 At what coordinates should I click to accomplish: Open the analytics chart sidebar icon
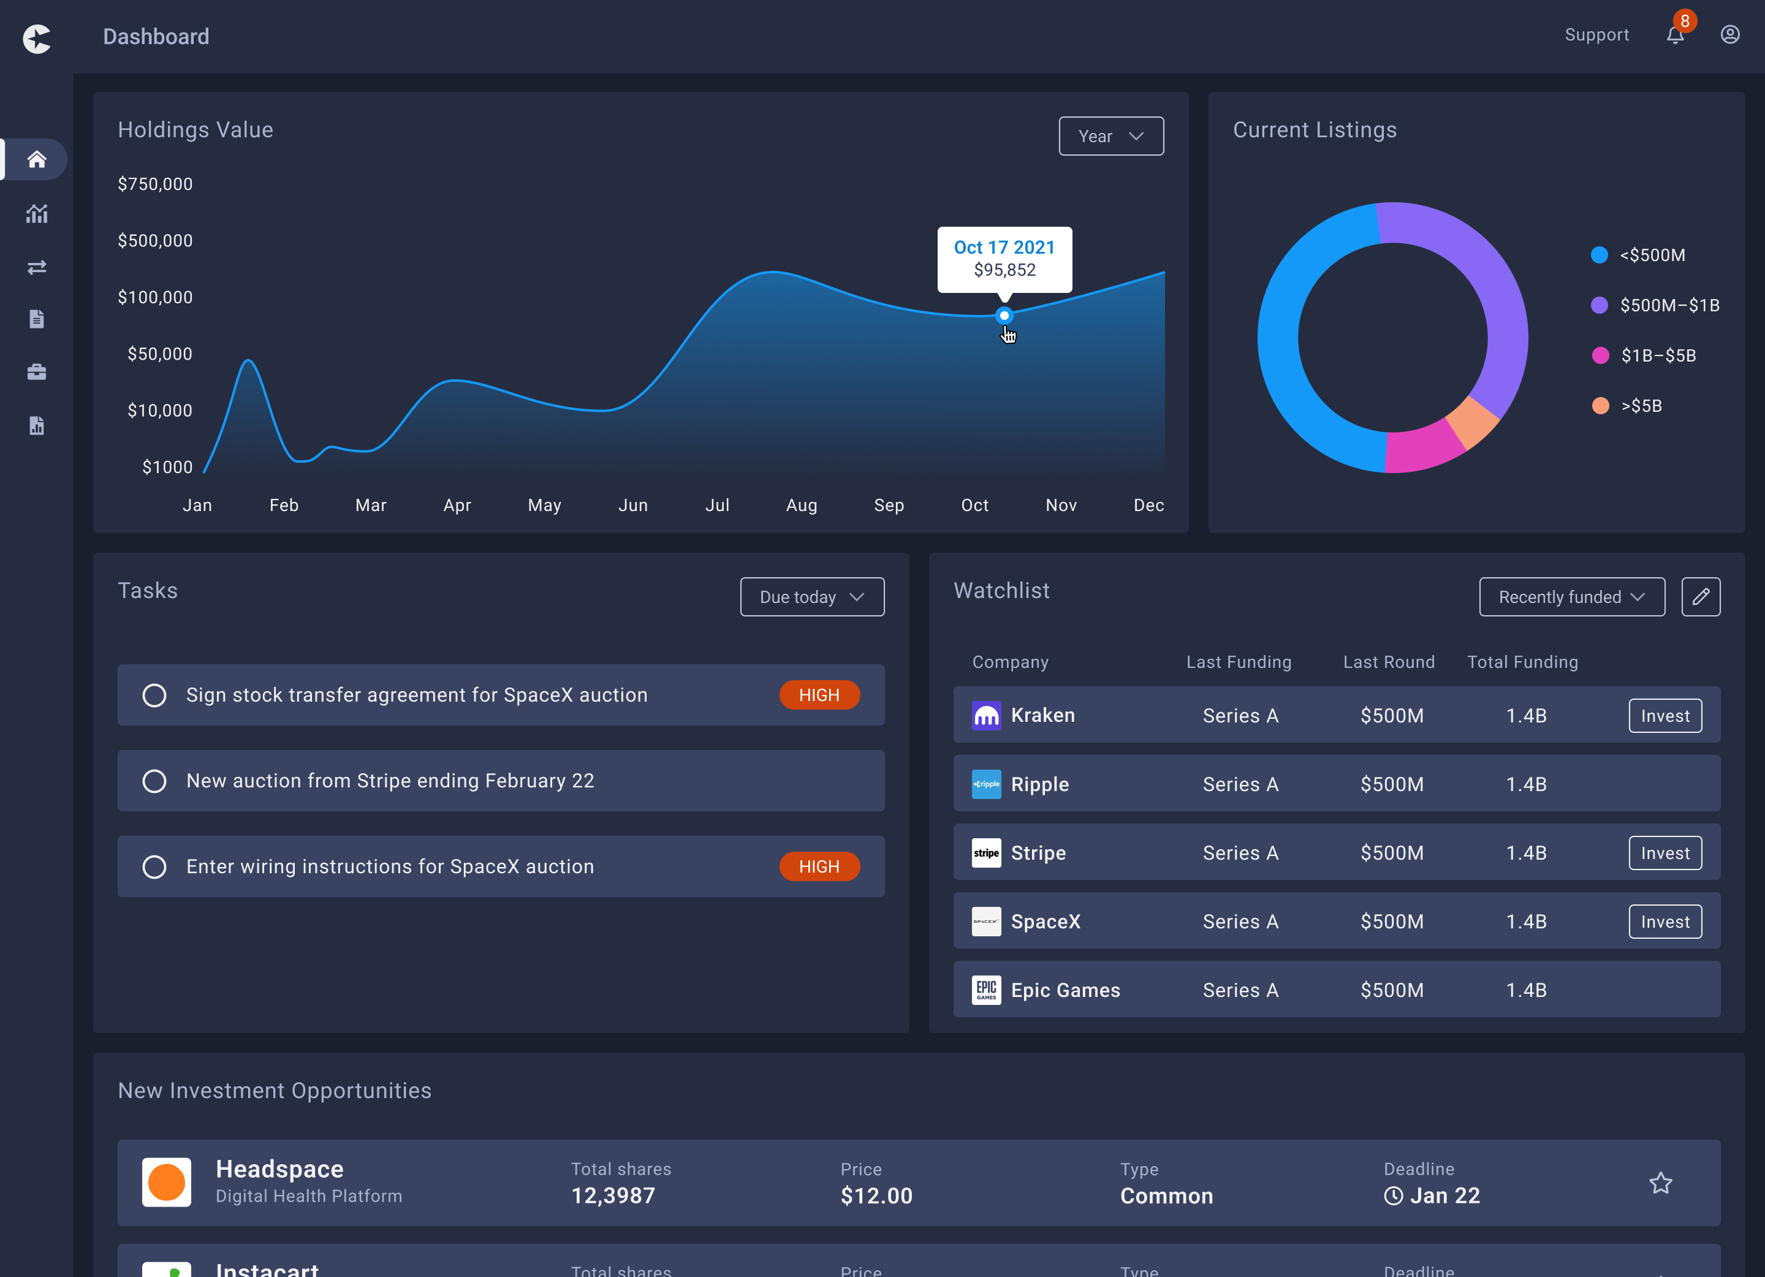[37, 213]
